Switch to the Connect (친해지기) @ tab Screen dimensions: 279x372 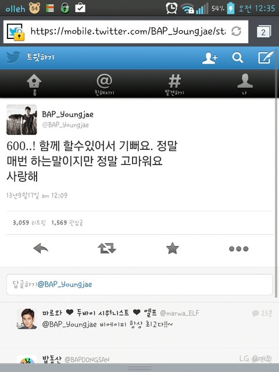pyautogui.click(x=105, y=84)
